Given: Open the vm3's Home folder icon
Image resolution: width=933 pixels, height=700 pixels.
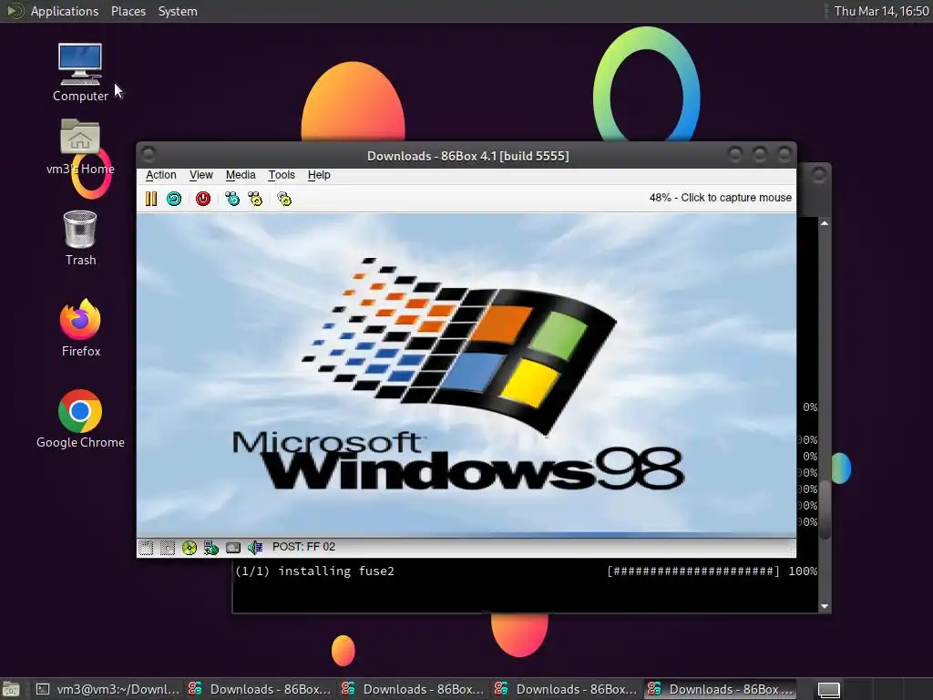Looking at the screenshot, I should point(80,147).
